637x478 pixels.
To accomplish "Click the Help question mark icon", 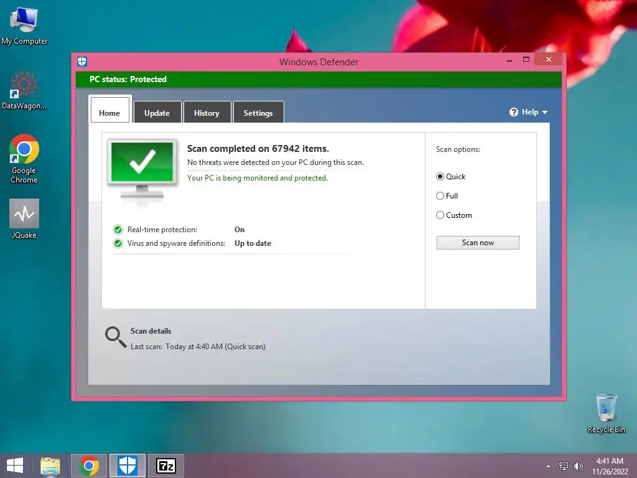I will pos(513,112).
